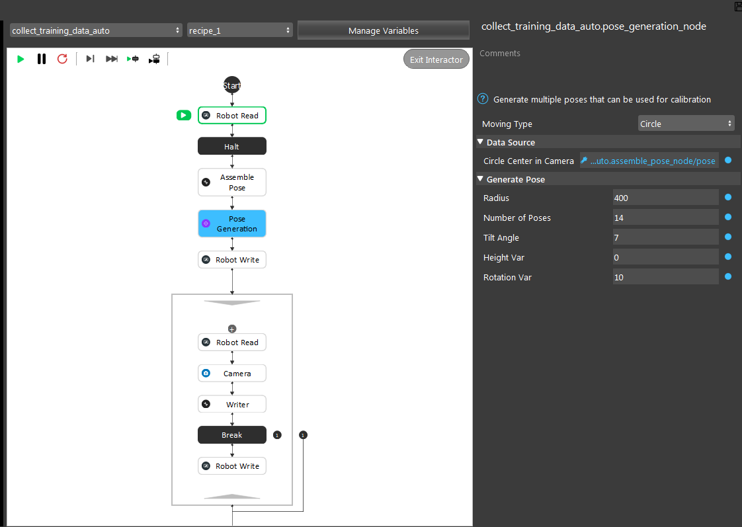Screen dimensions: 742x527
Task: Click the numbered circle on the loop exit line
Action: (x=304, y=434)
